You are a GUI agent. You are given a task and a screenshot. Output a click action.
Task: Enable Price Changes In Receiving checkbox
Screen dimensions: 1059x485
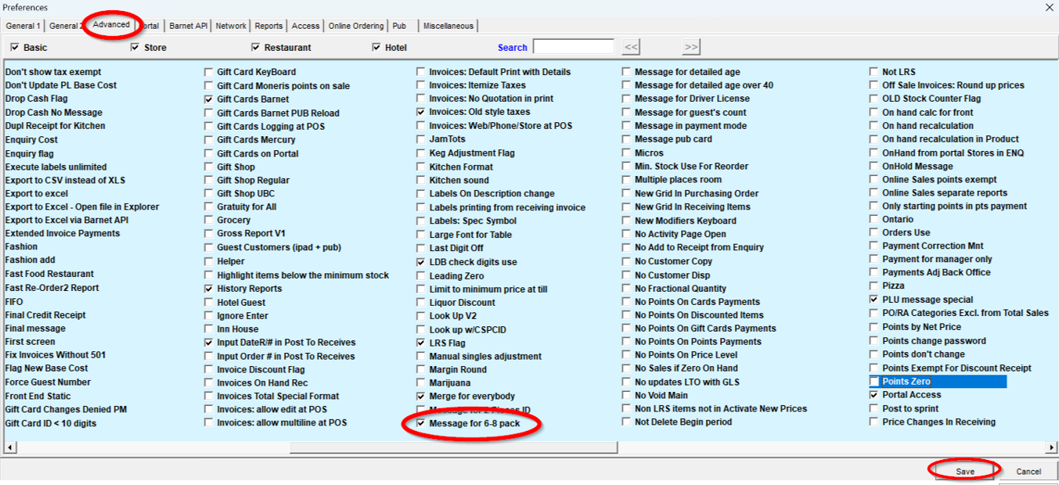point(874,422)
